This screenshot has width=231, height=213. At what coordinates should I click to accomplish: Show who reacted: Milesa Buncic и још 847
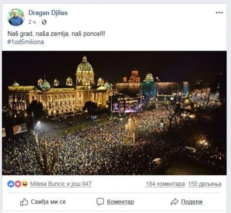61,184
